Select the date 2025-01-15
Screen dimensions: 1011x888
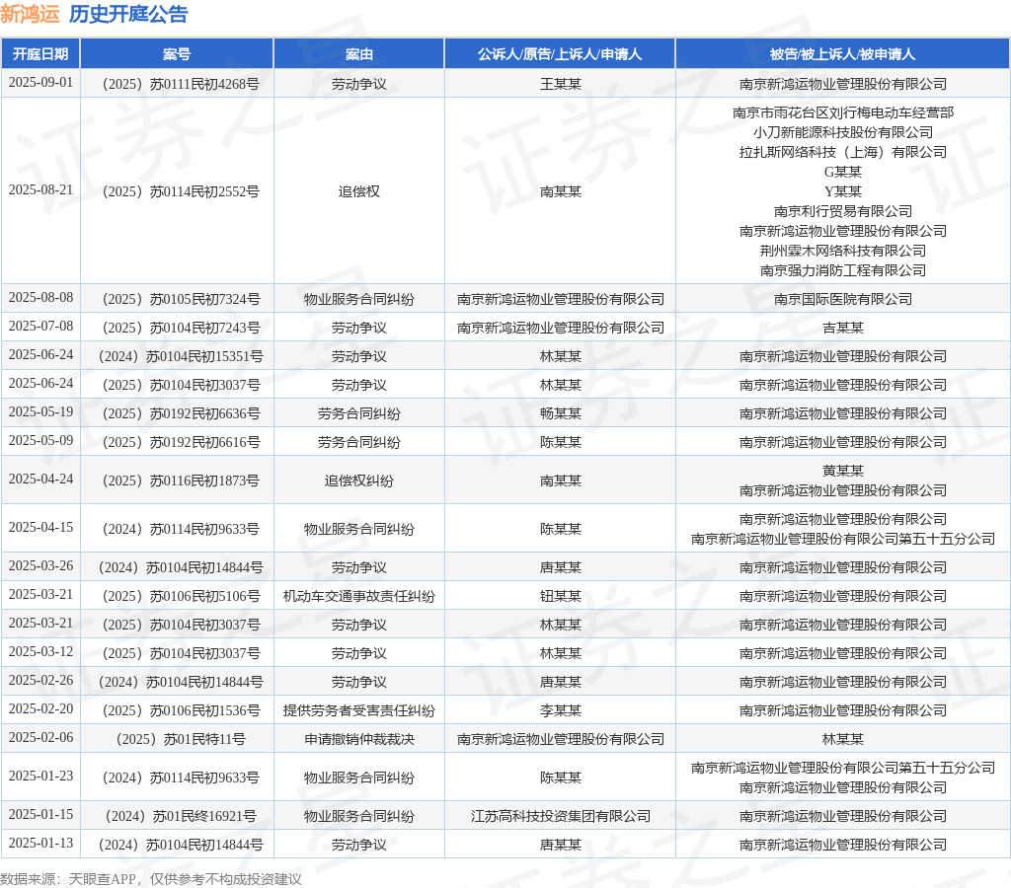point(40,815)
